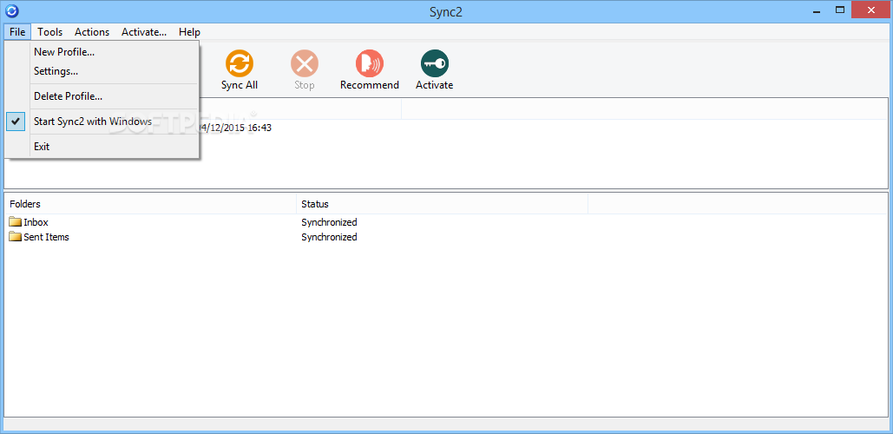Click the Recommend toolbar icon

[370, 63]
